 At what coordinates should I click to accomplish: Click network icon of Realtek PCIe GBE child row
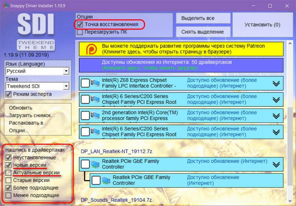point(106,180)
